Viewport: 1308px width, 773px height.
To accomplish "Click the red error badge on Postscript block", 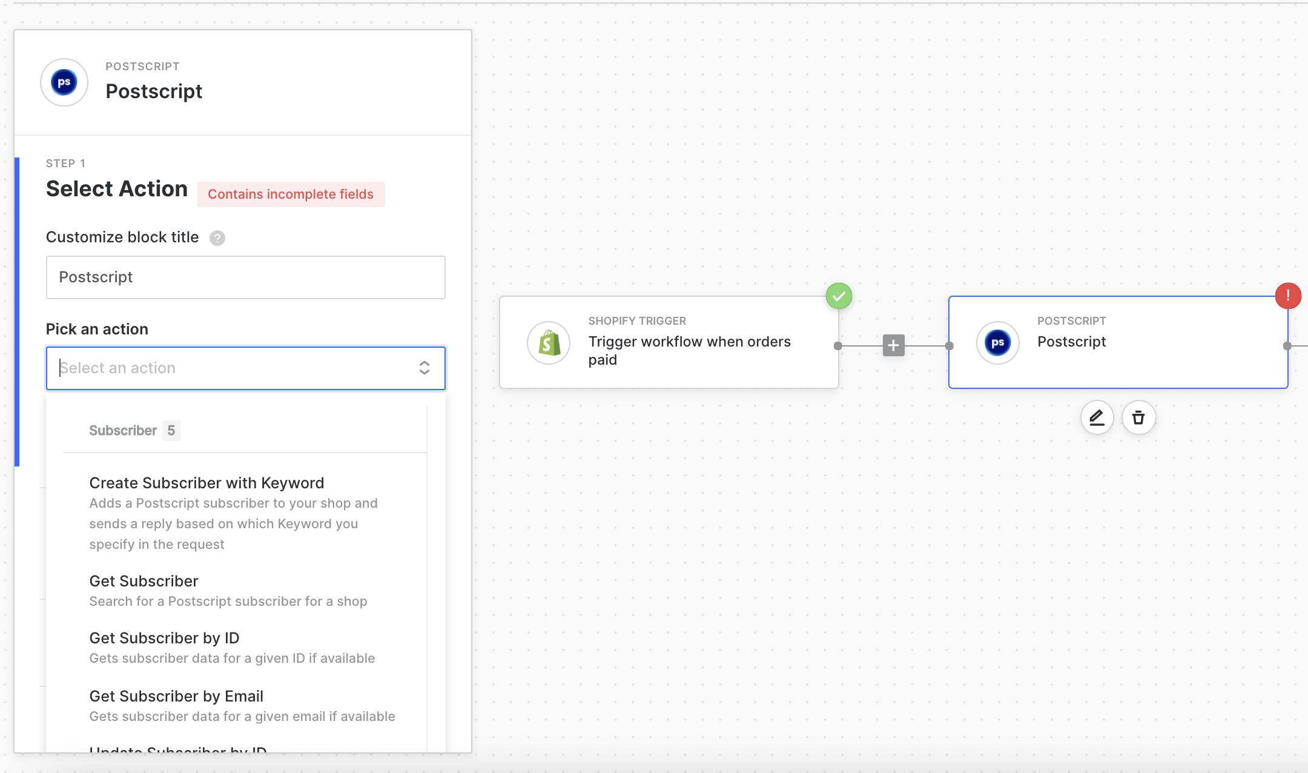I will [1287, 296].
